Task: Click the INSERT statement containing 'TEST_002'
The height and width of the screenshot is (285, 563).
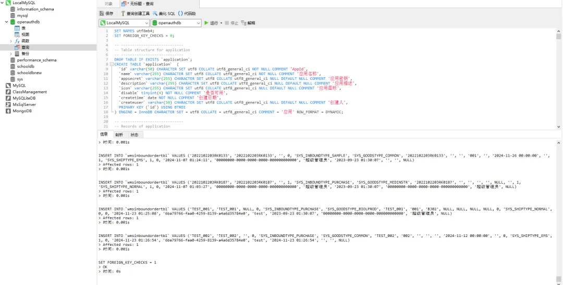Action: point(324,238)
